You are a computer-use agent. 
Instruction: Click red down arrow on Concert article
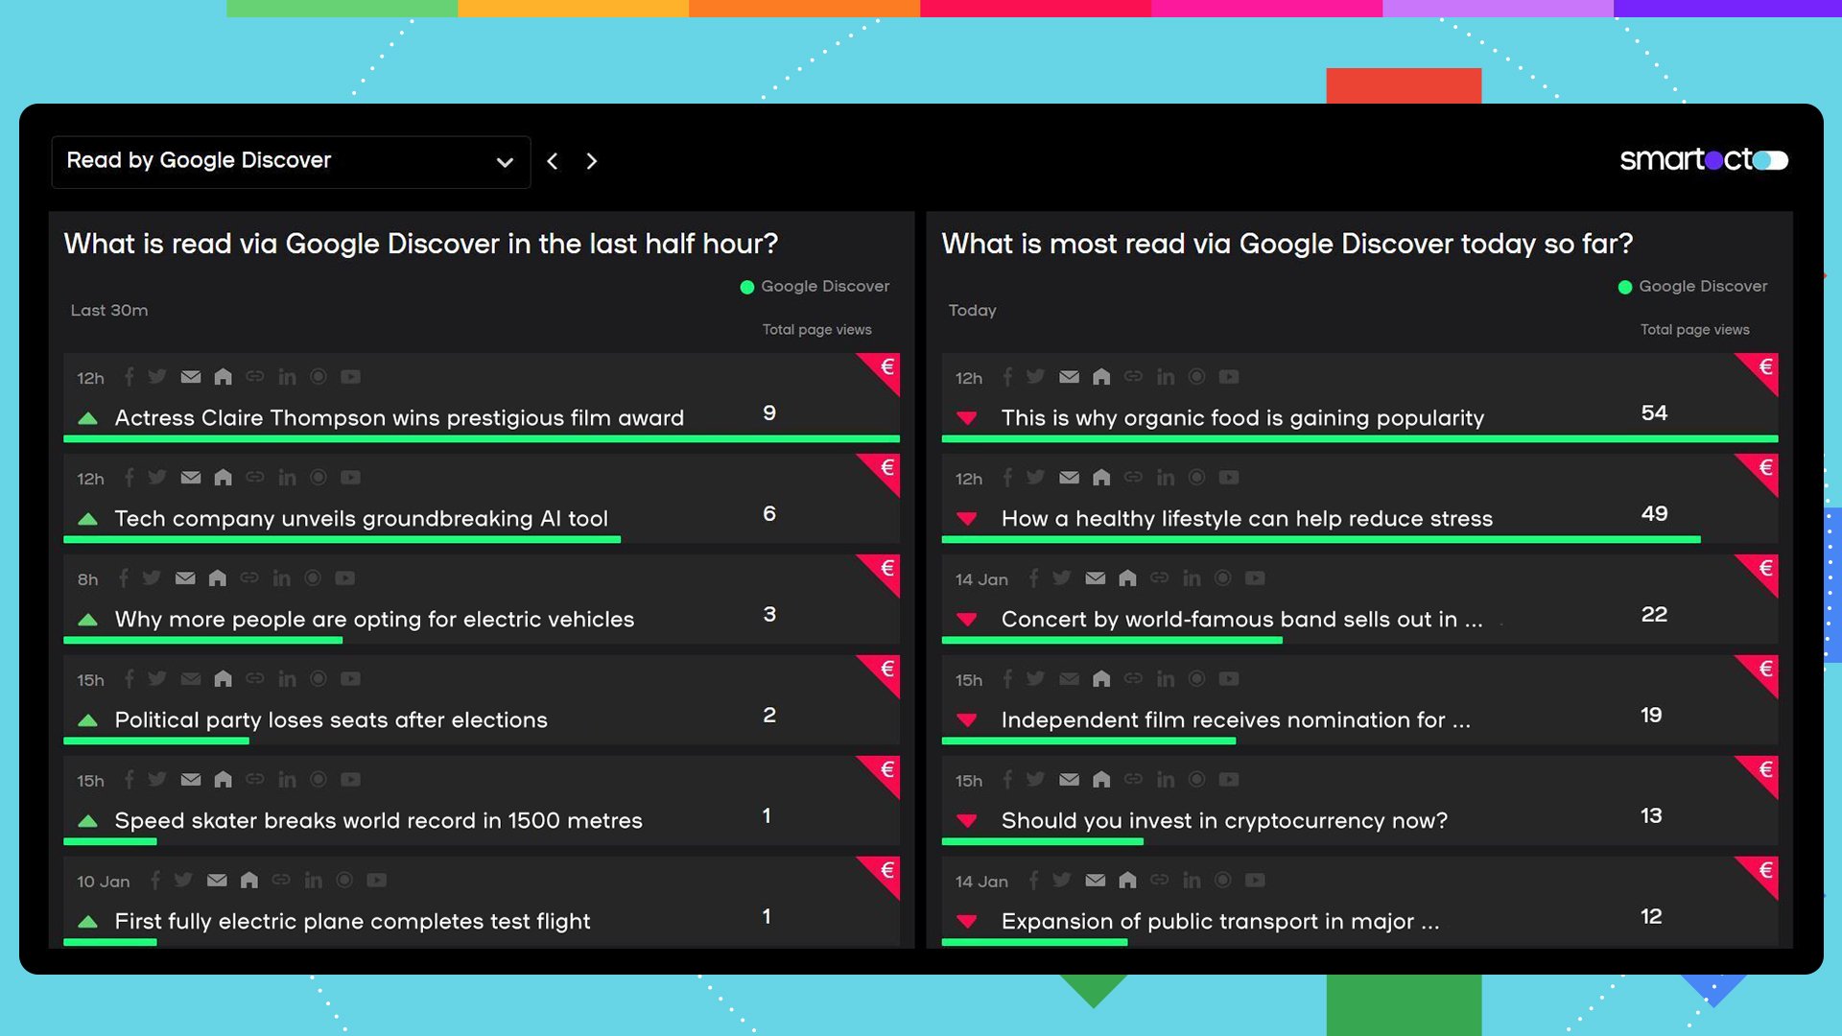point(967,620)
